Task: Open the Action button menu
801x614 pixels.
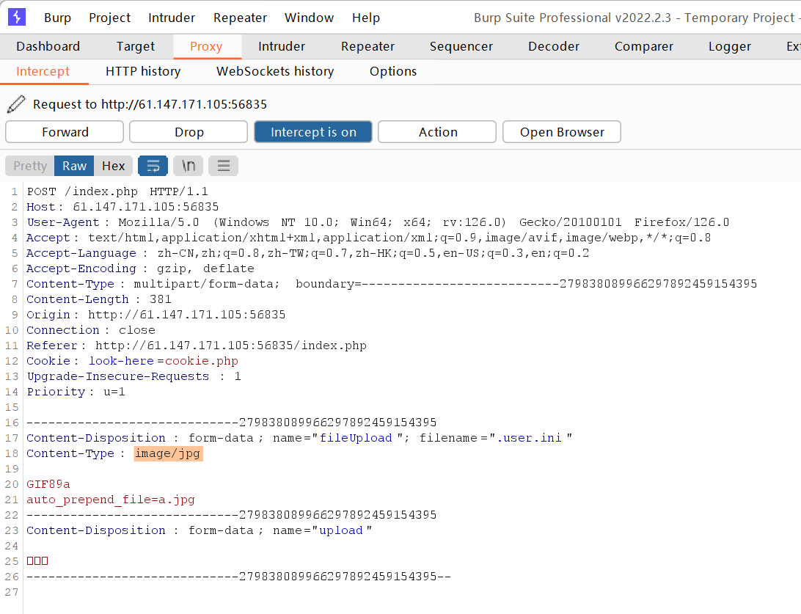Action: pyautogui.click(x=437, y=132)
